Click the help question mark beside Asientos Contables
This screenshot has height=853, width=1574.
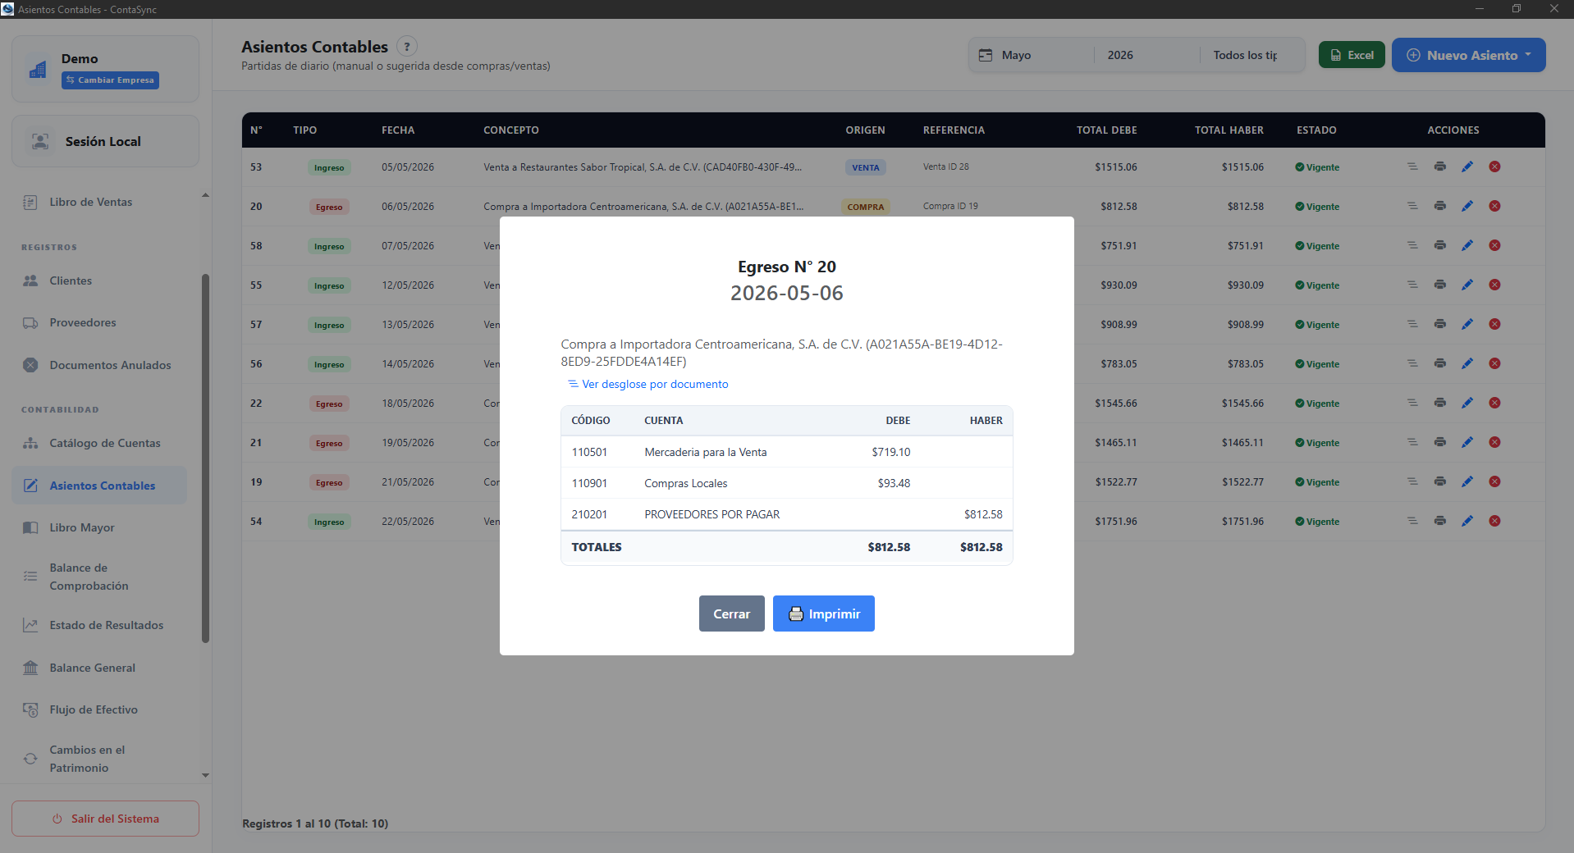(407, 47)
